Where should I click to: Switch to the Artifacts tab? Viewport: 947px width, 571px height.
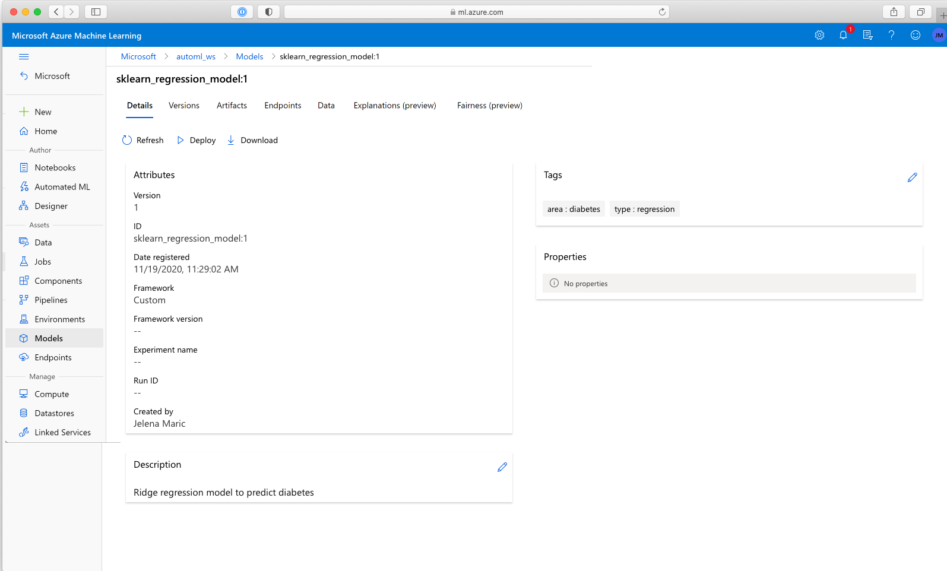tap(232, 106)
